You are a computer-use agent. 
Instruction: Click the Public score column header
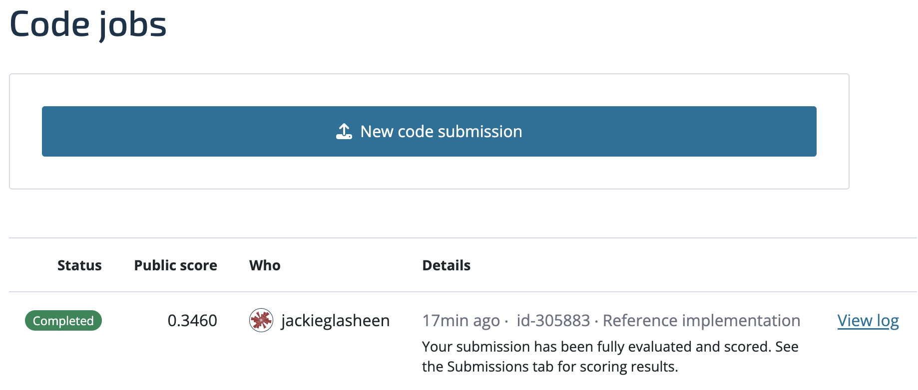pyautogui.click(x=175, y=265)
